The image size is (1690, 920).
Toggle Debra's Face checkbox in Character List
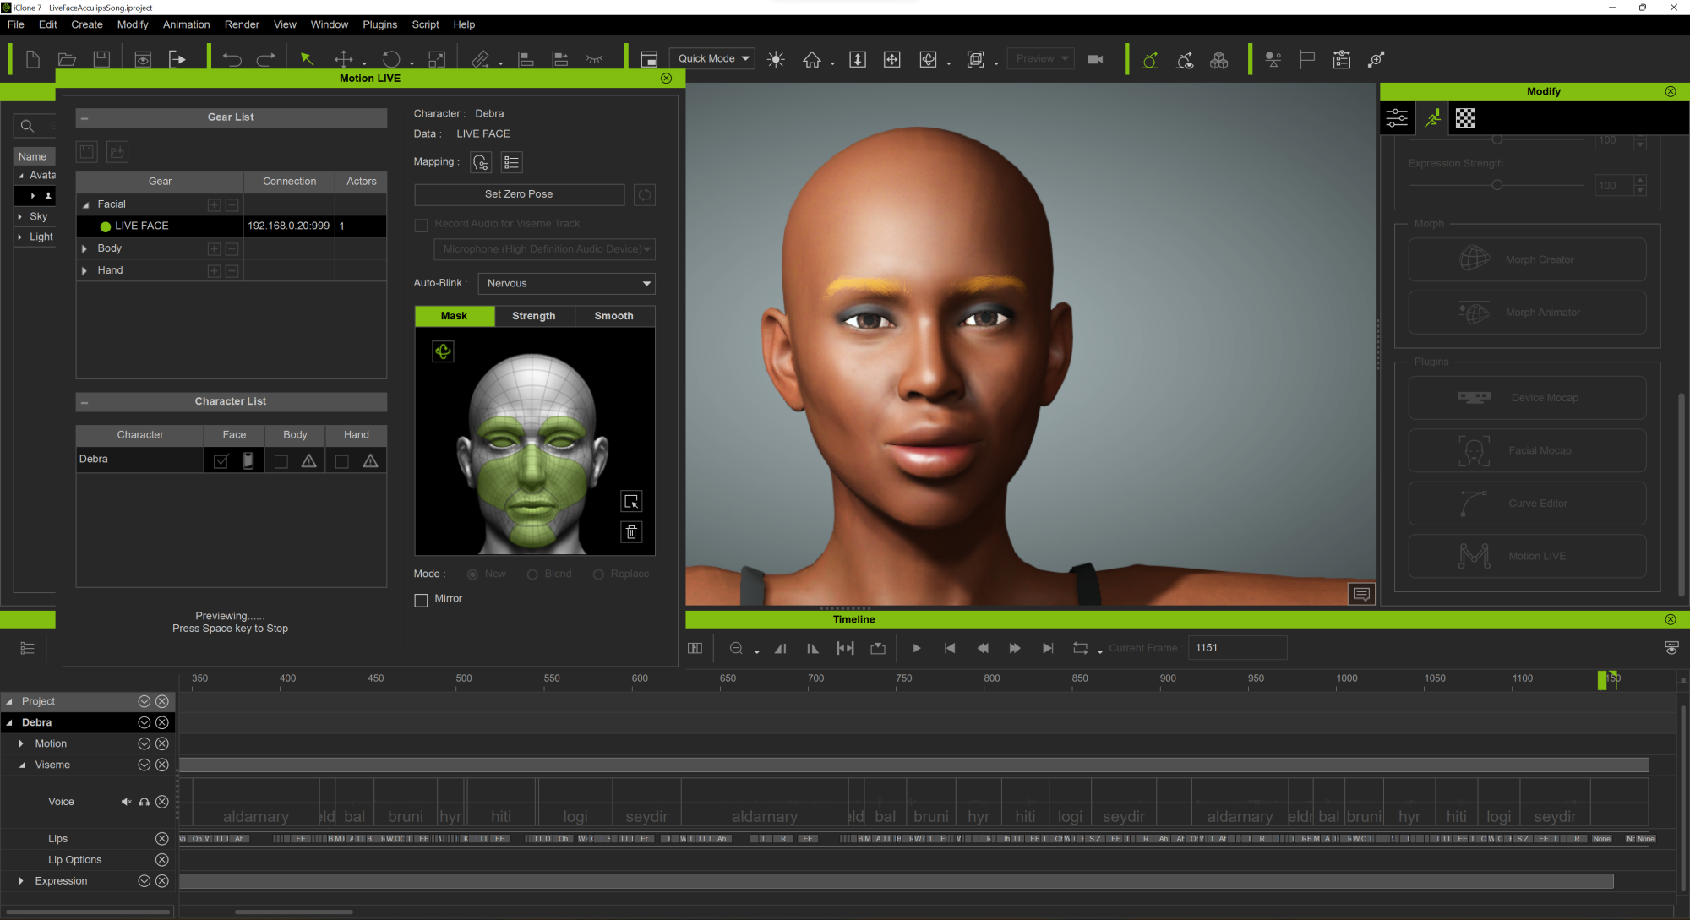tap(221, 461)
